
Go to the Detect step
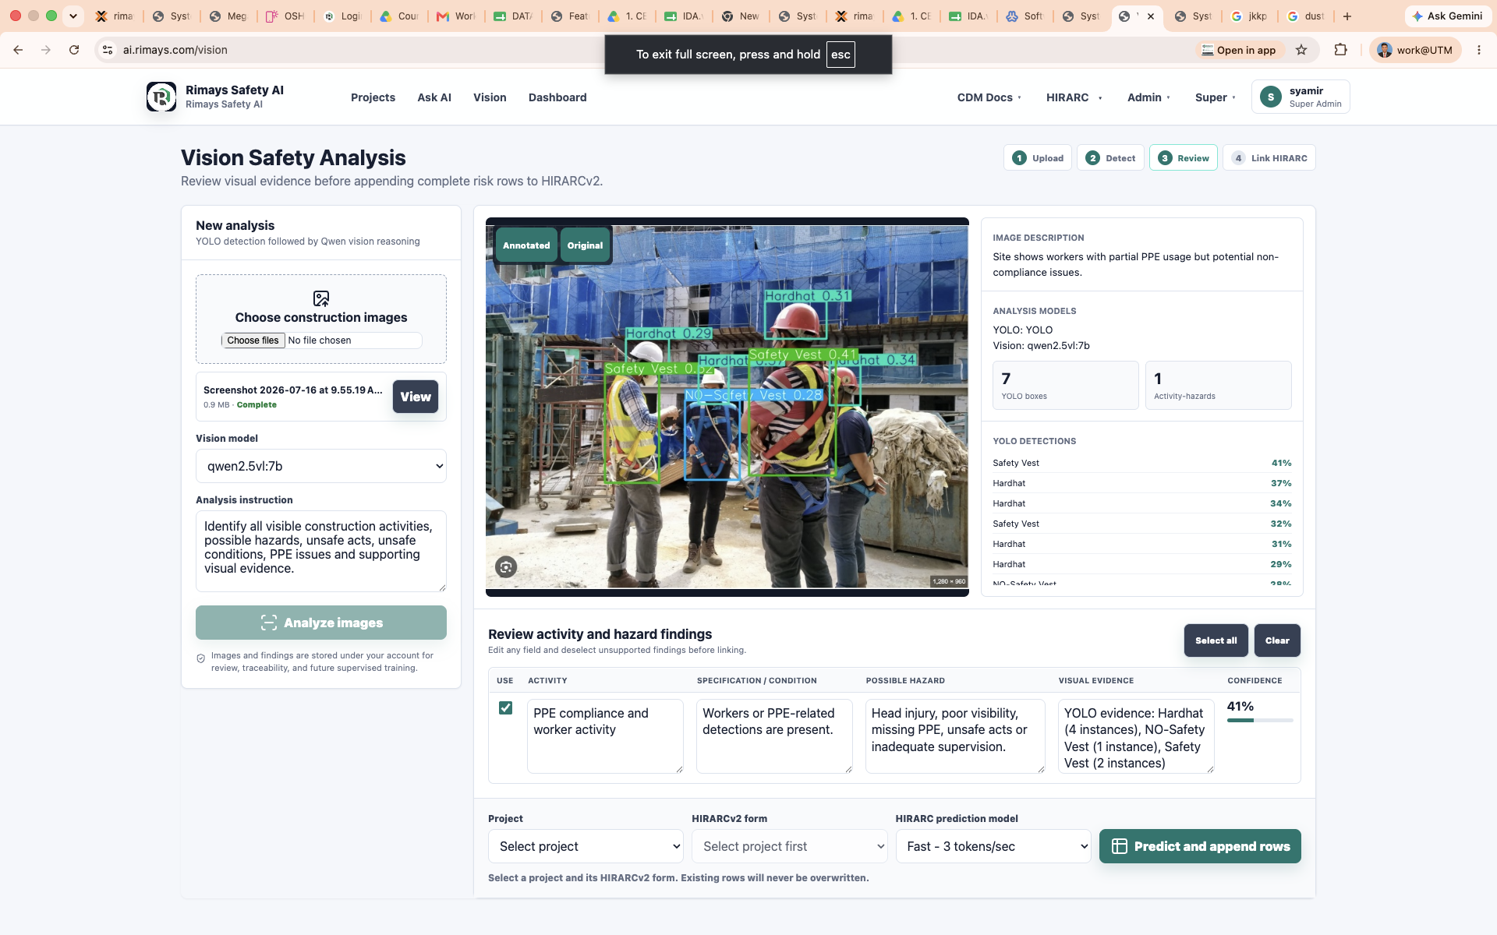click(x=1111, y=158)
